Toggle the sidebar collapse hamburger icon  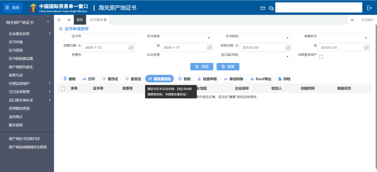pyautogui.click(x=59, y=20)
